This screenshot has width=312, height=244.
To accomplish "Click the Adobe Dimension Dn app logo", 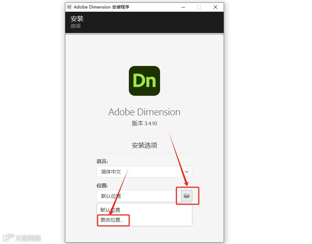I will coord(144,81).
